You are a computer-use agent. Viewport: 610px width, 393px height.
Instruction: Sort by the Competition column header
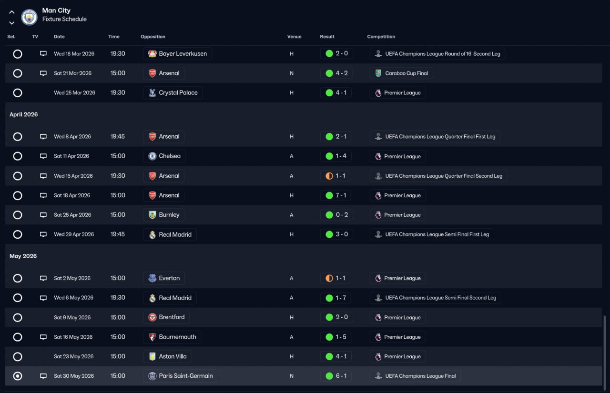(381, 37)
